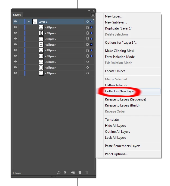Click target circle of the sixth Ellipse row

(88, 56)
